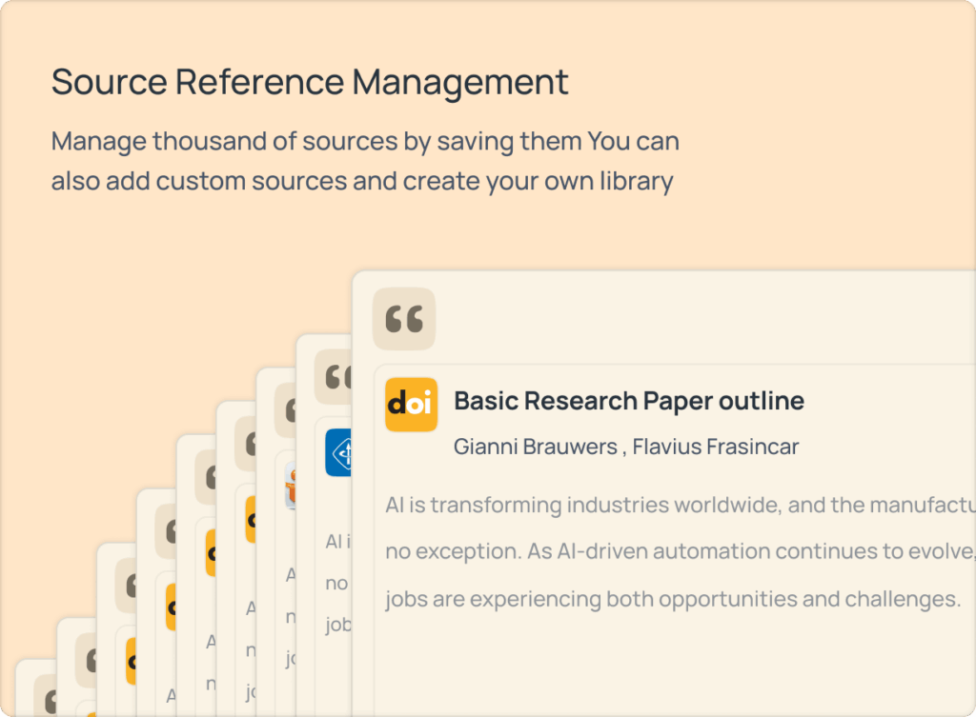Screen dimensions: 976x717
Task: Open the "Basic Research Paper outline" title
Action: [x=629, y=401]
